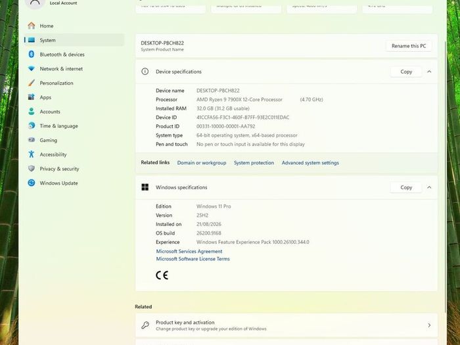The width and height of the screenshot is (460, 345).
Task: Click edition value Windows 11 Pro
Action: [214, 206]
